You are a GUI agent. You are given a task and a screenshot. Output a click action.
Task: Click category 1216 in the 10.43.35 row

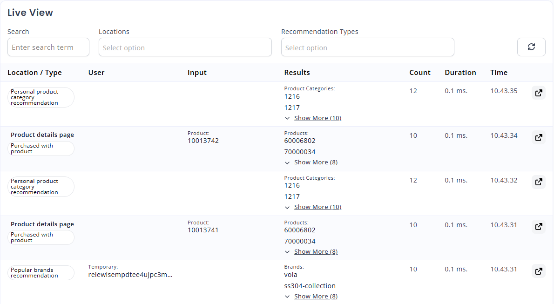pyautogui.click(x=292, y=96)
